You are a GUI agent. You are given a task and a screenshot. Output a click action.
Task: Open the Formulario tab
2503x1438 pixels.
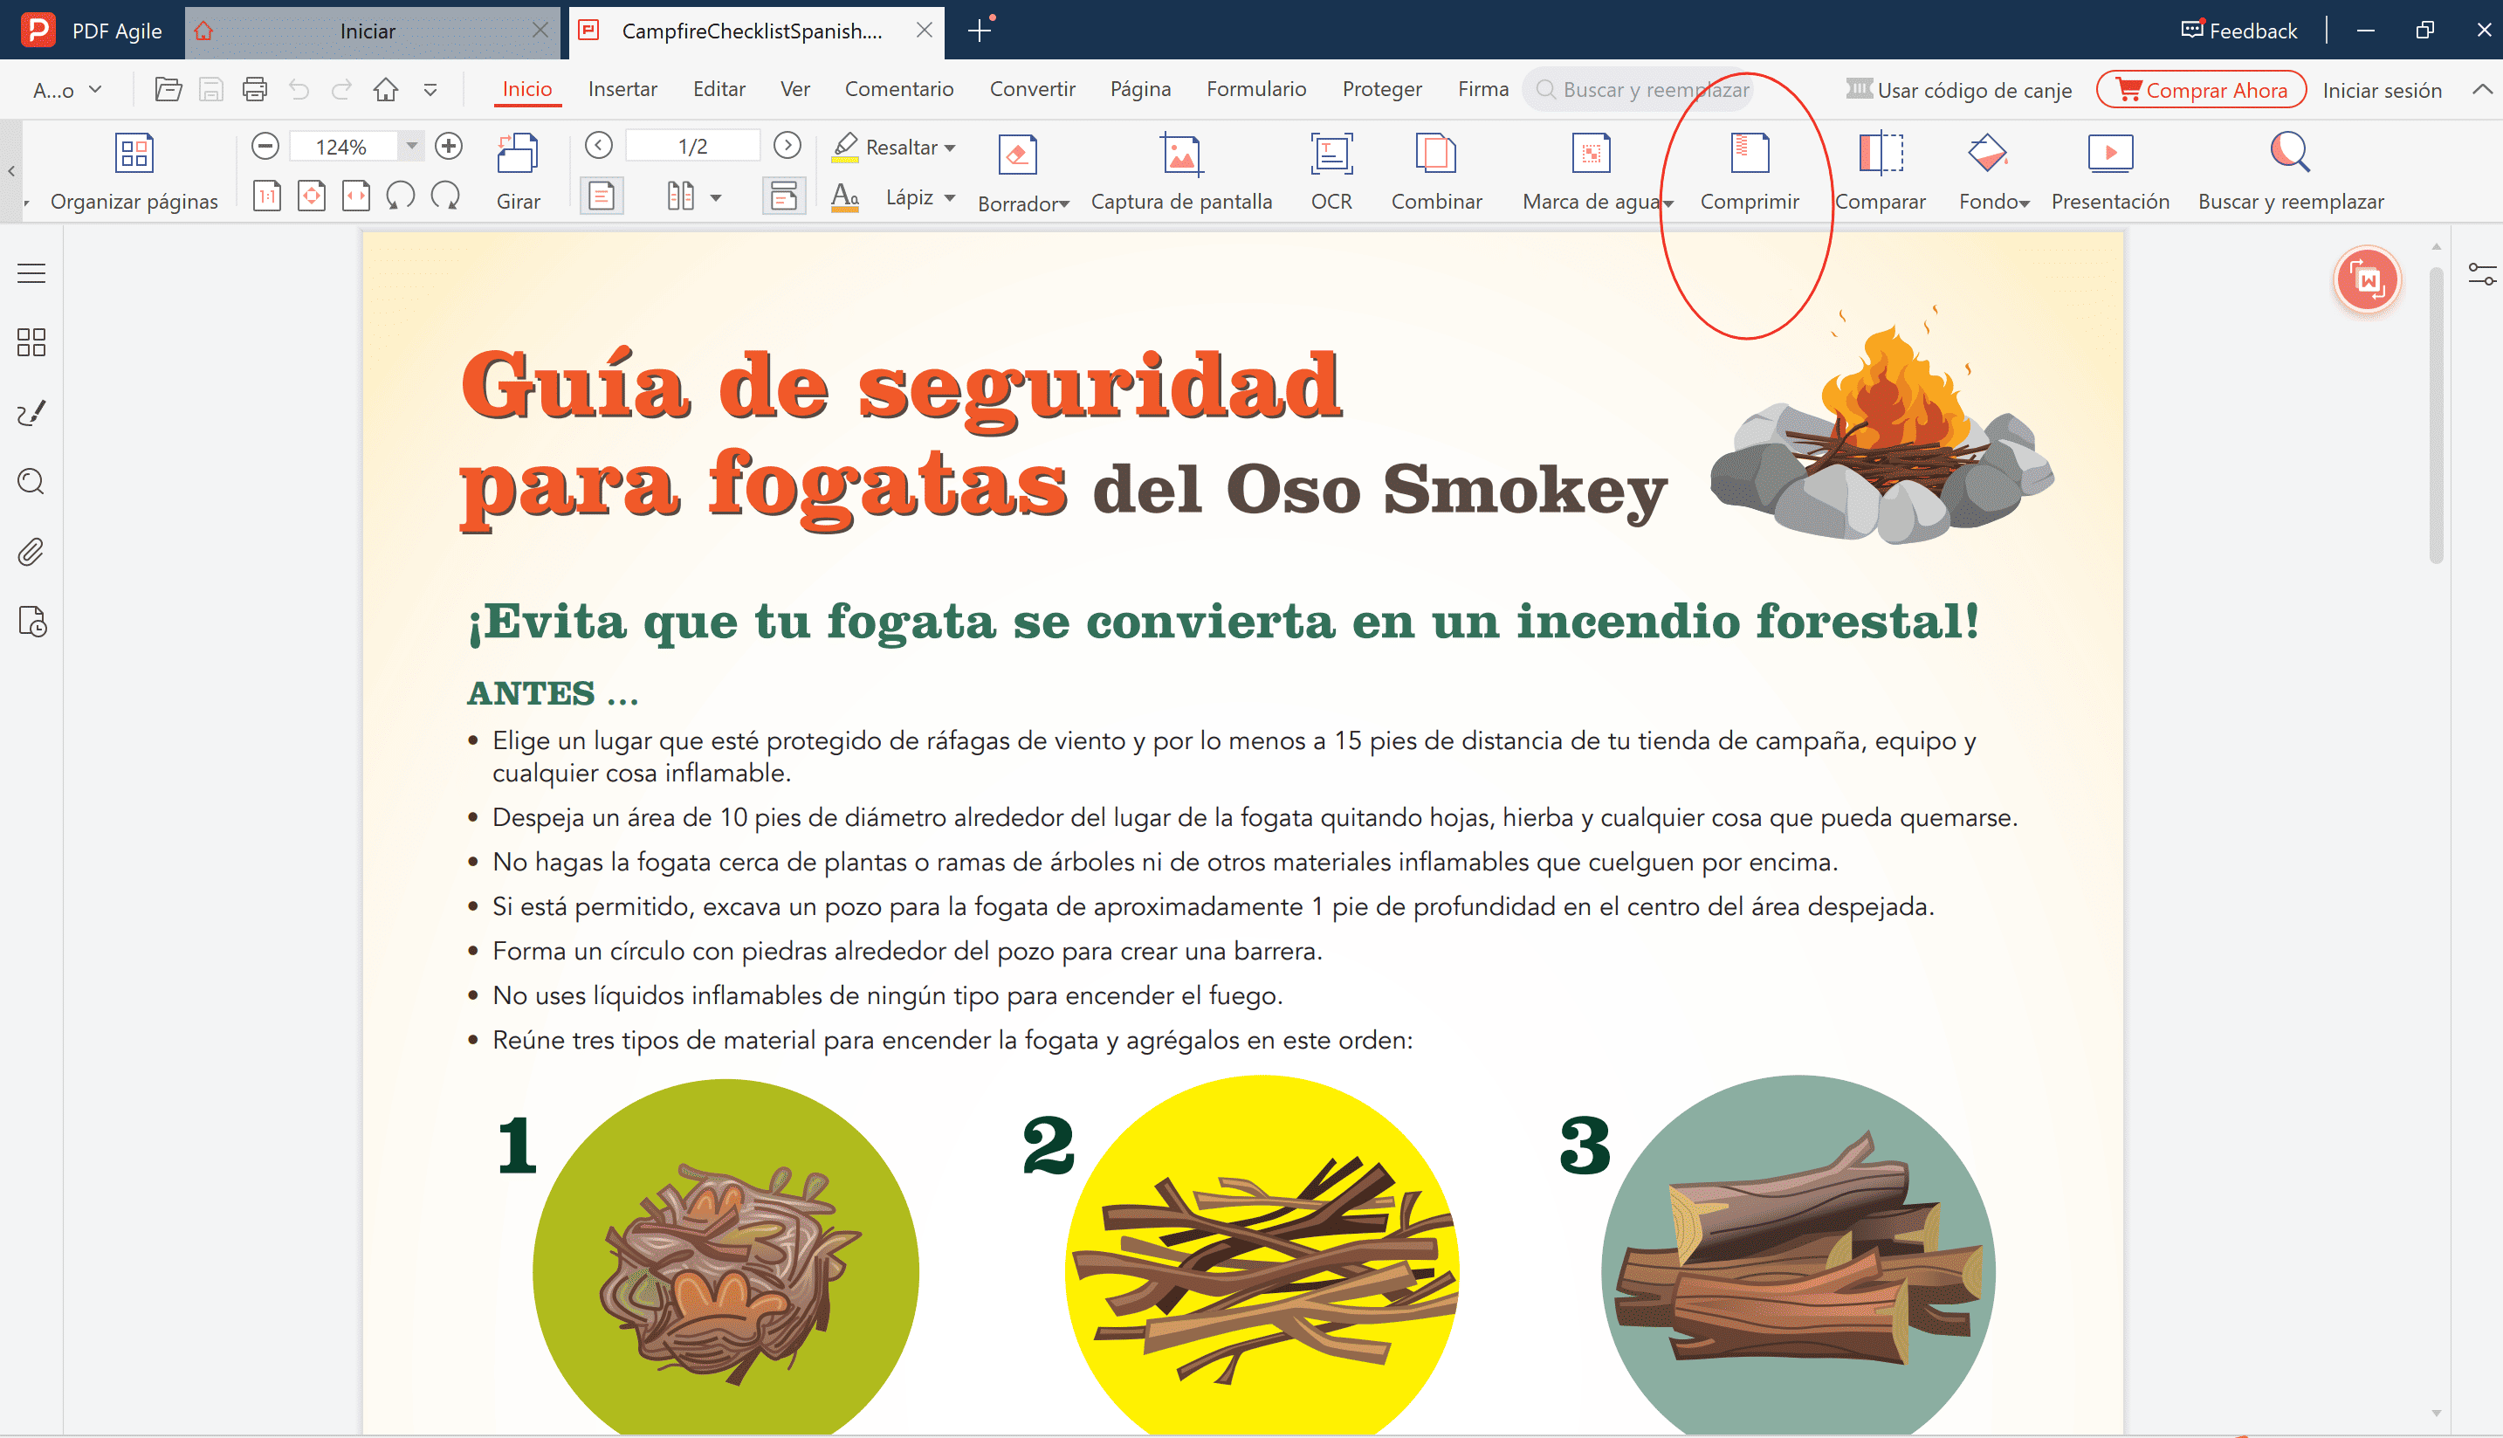click(x=1256, y=89)
